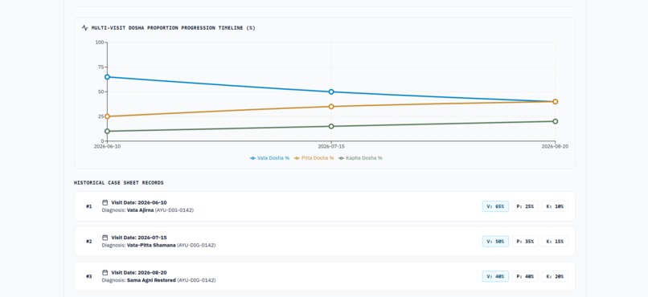648x297 pixels.
Task: Toggle Vata Dosha % legend entry
Action: click(269, 158)
